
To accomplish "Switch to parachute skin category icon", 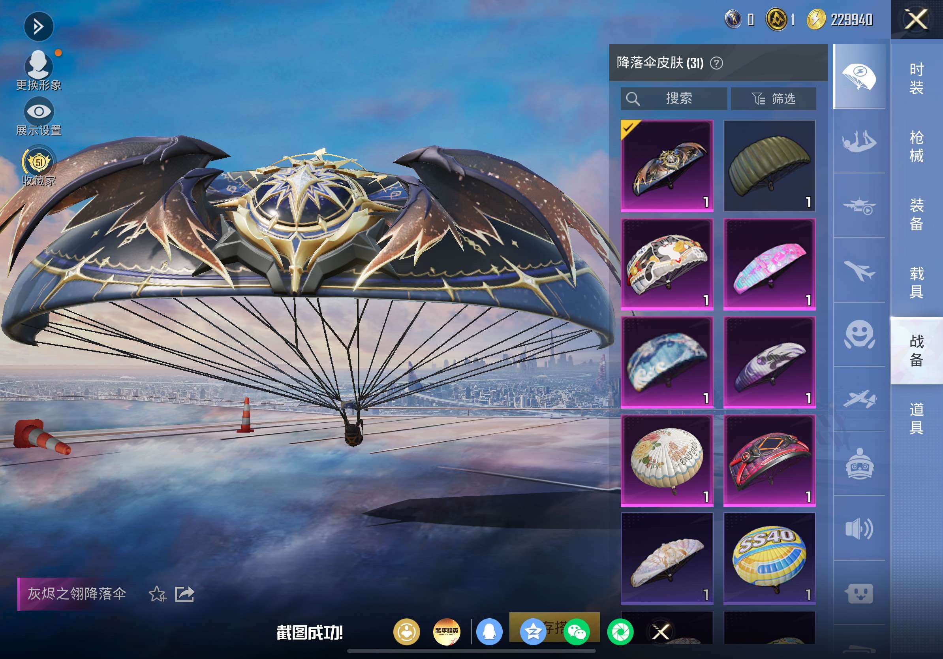I will point(859,77).
